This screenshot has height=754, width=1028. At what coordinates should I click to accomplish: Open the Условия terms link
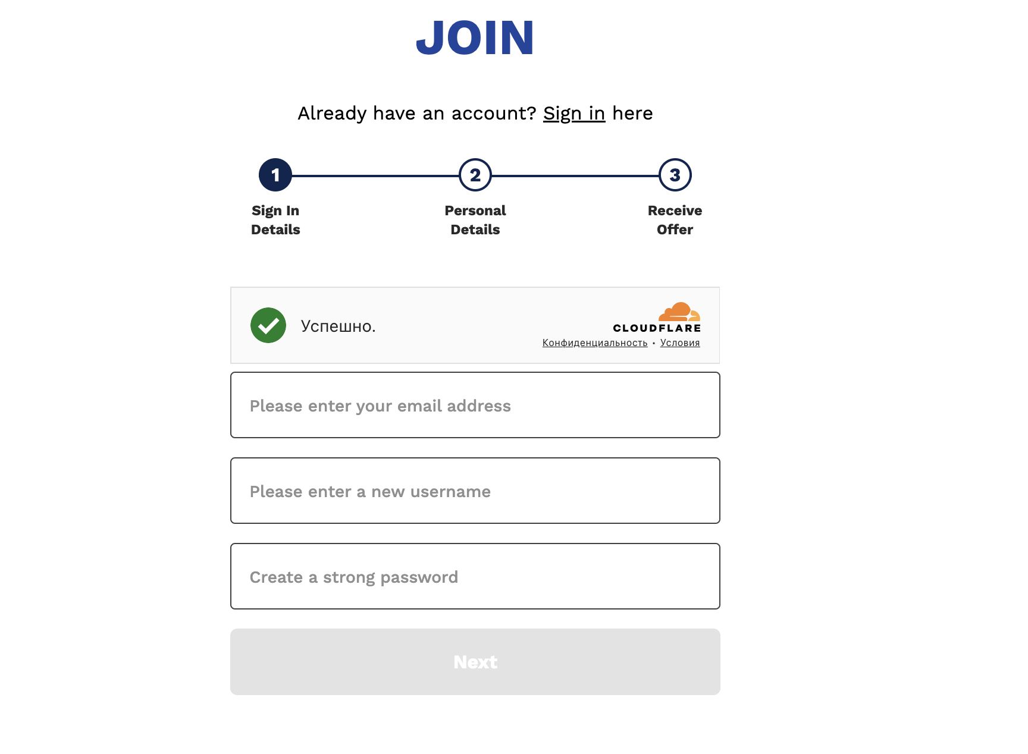pyautogui.click(x=680, y=343)
